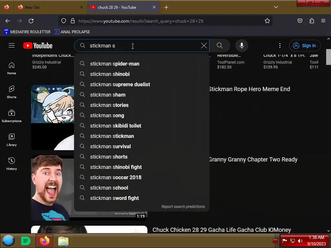Open the network tray icon

292,241
